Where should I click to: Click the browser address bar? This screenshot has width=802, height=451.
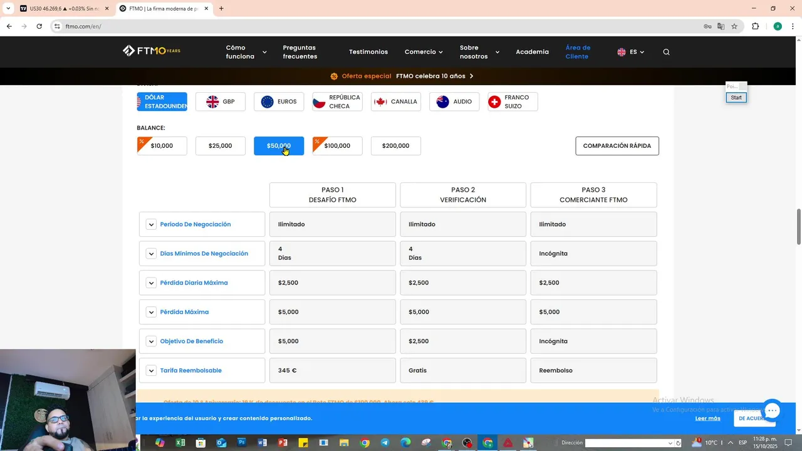[376, 26]
